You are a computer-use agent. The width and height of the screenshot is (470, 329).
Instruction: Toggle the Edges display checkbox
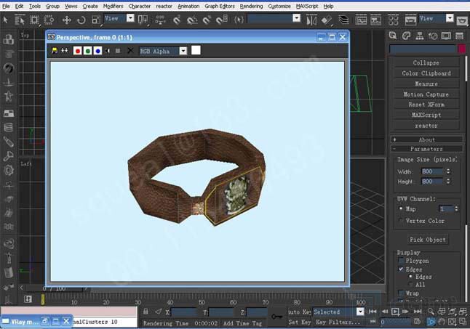pos(402,269)
